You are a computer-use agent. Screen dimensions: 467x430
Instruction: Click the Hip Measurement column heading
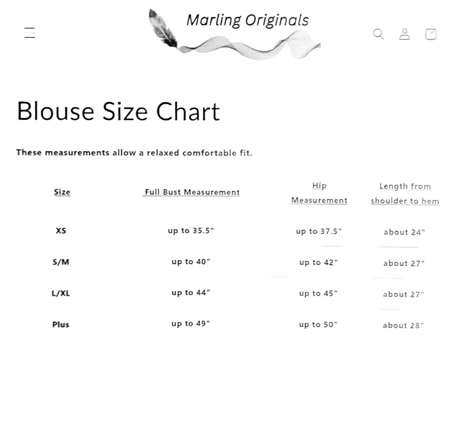pyautogui.click(x=319, y=193)
